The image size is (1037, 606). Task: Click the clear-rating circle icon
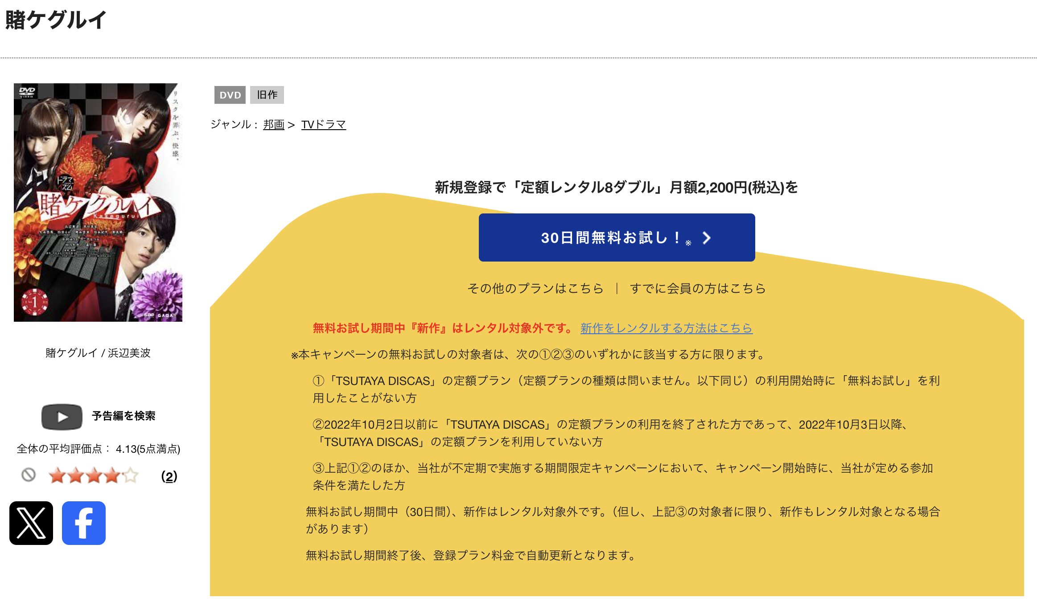coord(29,475)
